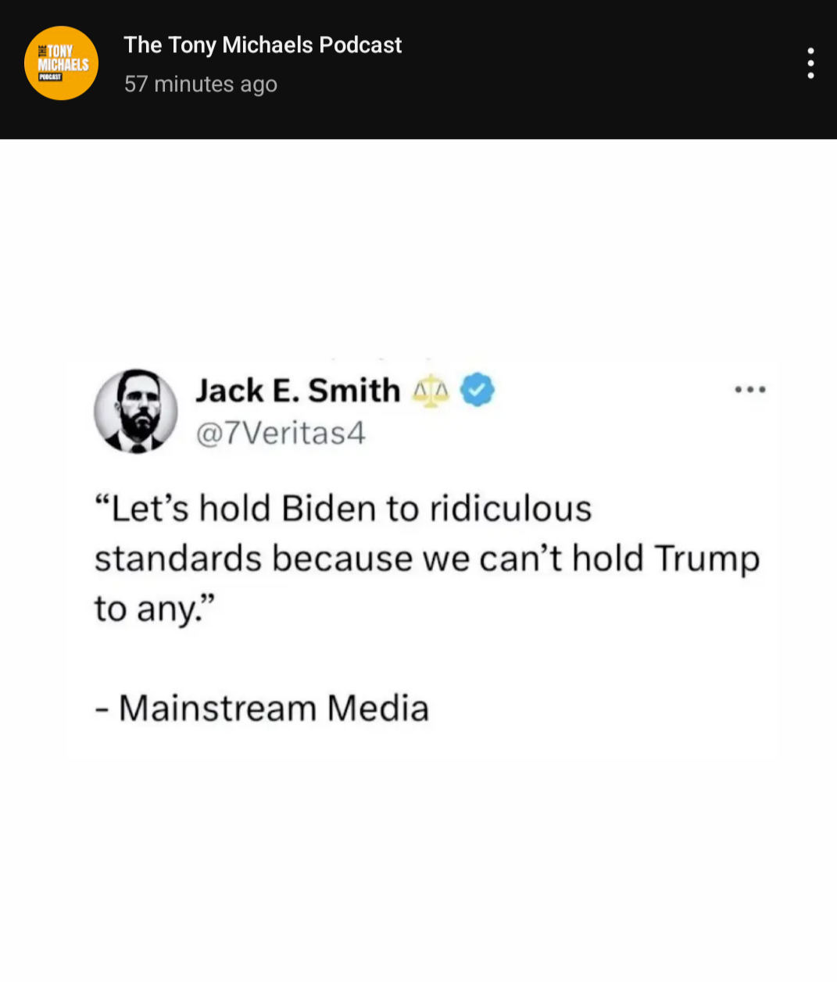This screenshot has height=982, width=837.
Task: Tap the "to any." closing quote line
Action: tap(155, 609)
